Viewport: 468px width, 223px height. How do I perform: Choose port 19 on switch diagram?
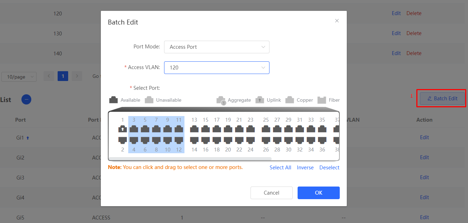click(x=228, y=129)
